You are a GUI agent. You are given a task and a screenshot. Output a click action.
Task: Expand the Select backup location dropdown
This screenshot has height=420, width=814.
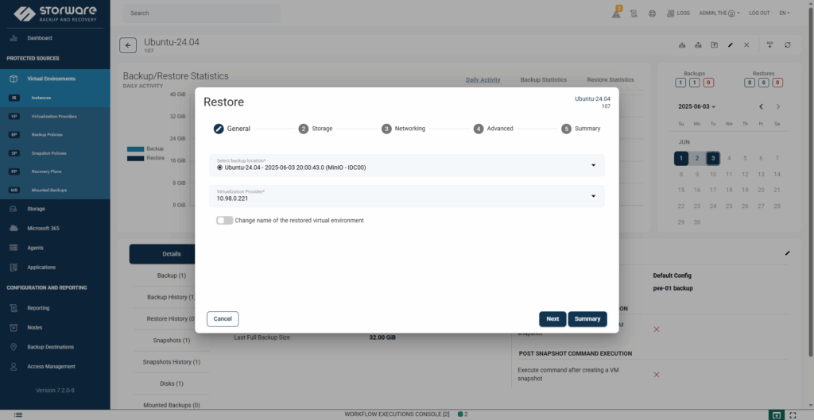[x=593, y=165]
